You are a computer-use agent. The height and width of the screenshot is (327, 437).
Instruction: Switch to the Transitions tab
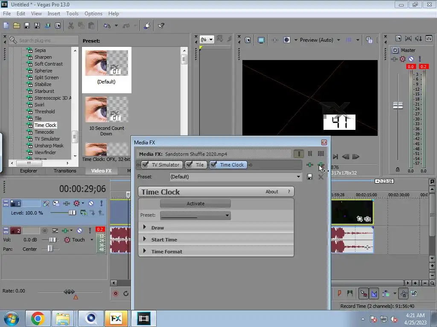pos(65,171)
